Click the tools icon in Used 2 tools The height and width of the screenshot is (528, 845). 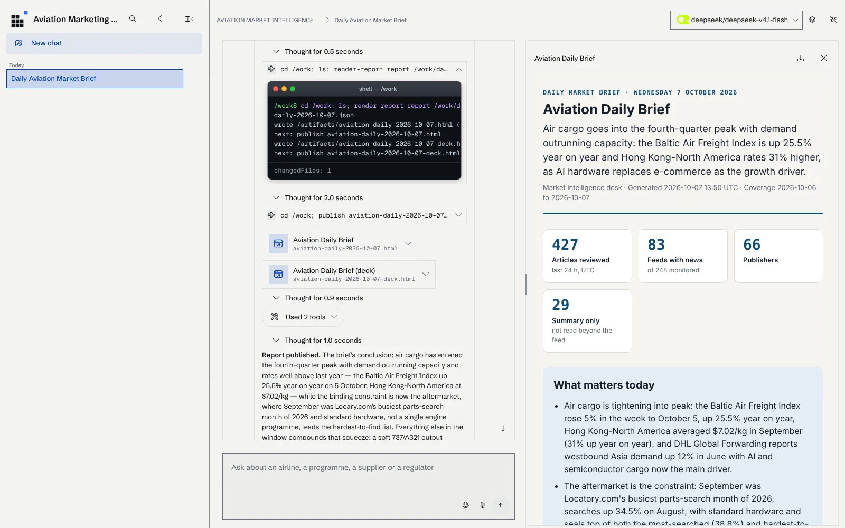tap(275, 317)
